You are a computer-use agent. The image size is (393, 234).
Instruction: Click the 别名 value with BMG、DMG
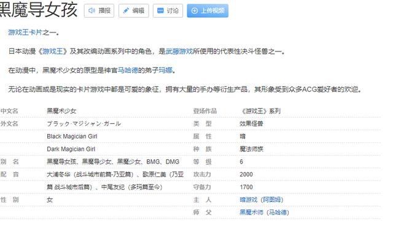click(113, 162)
